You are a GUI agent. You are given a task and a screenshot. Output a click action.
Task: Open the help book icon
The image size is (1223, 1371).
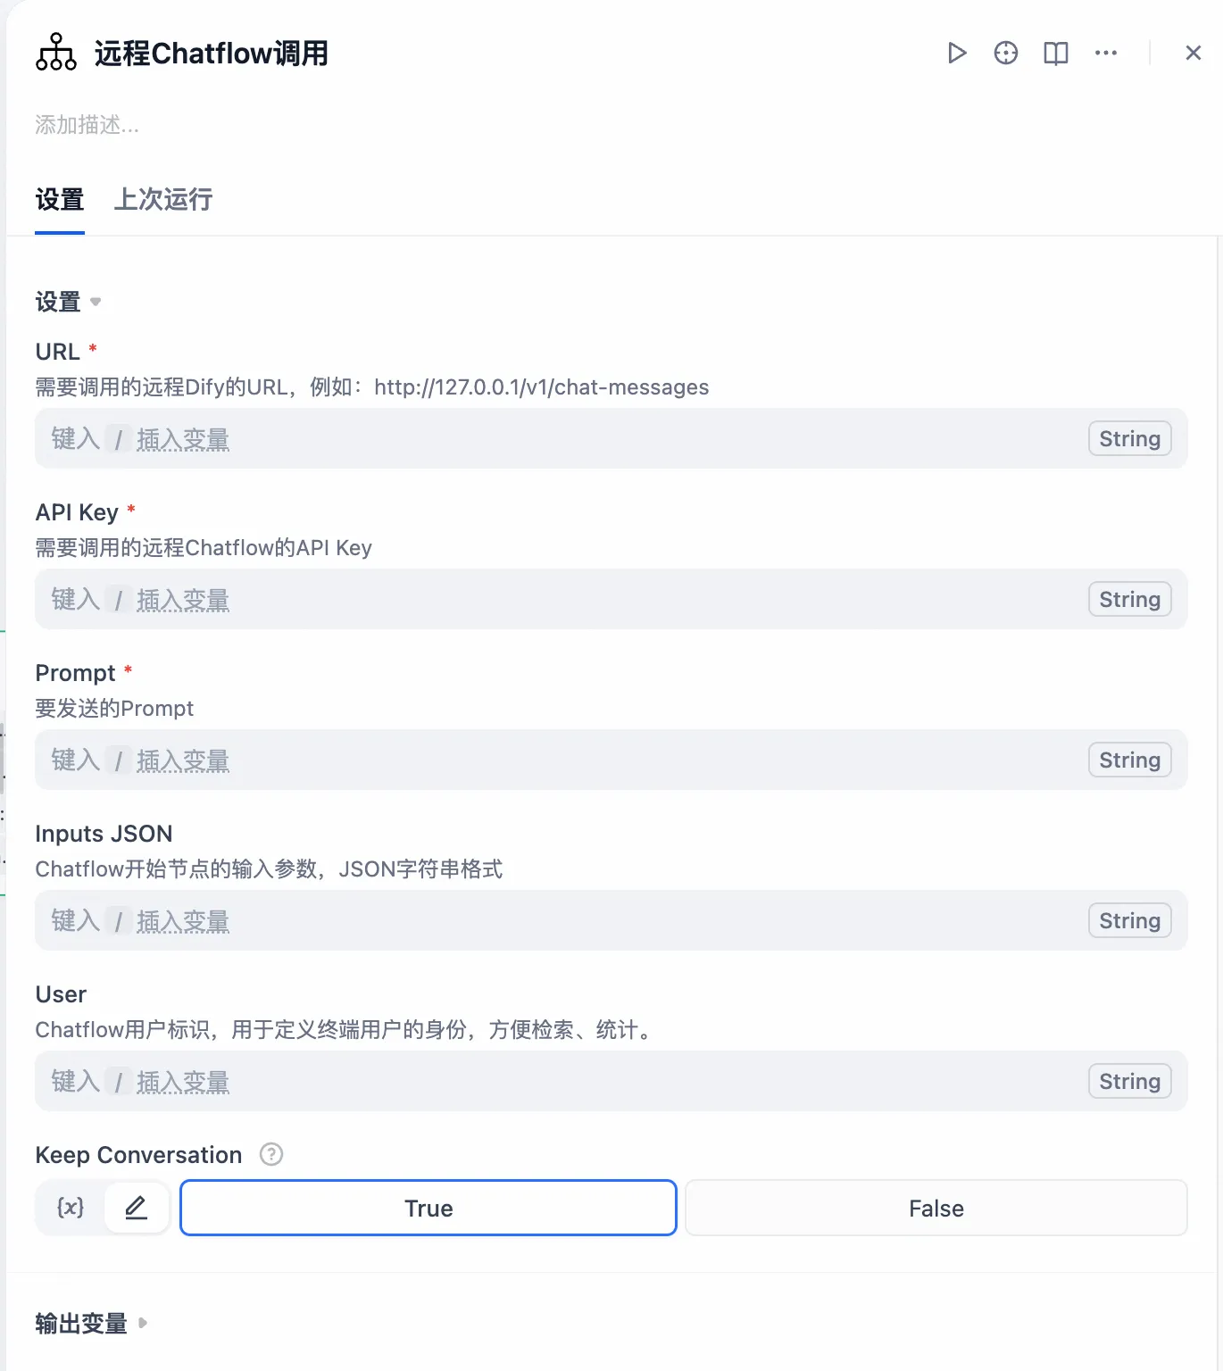(1056, 54)
